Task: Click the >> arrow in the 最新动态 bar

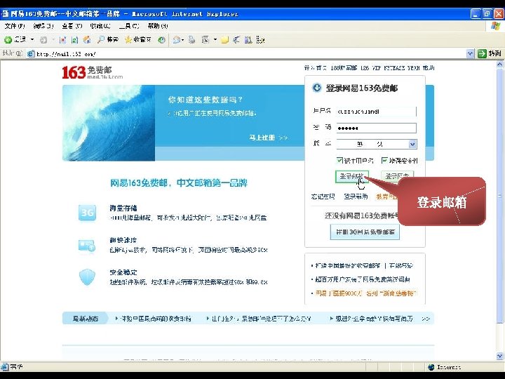Action: (x=426, y=319)
